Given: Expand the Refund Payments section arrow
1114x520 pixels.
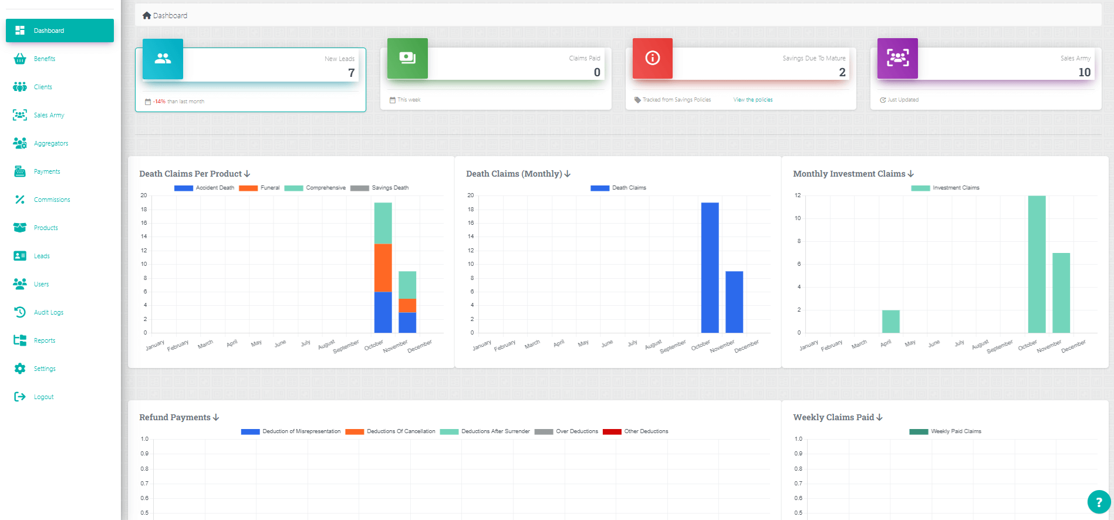Looking at the screenshot, I should (216, 417).
